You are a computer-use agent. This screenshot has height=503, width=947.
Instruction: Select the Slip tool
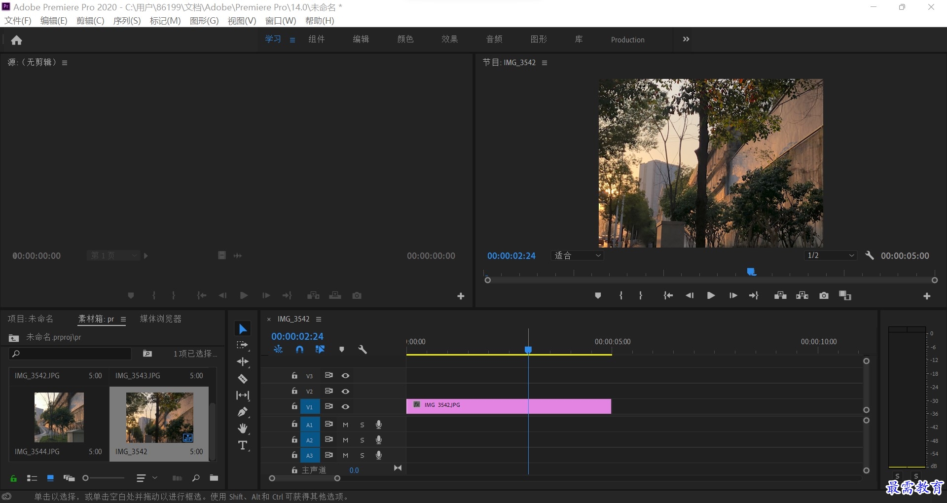pos(243,395)
